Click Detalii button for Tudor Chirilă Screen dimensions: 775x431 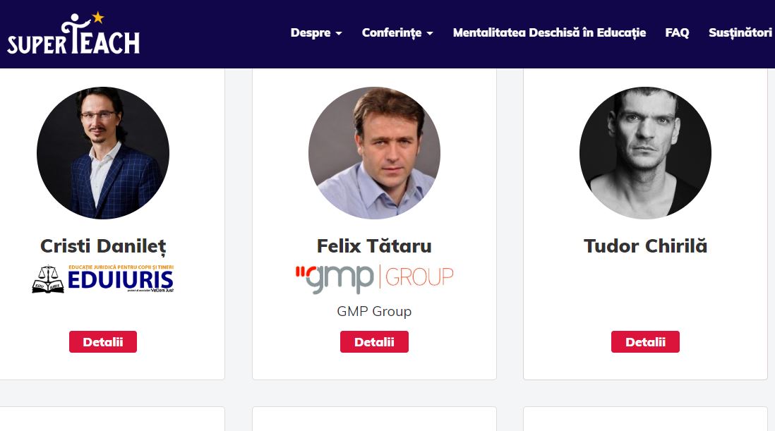pyautogui.click(x=645, y=341)
